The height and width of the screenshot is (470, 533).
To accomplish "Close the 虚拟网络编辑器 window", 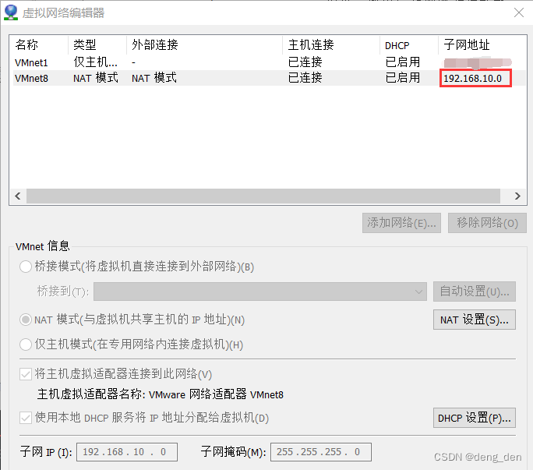I will [519, 12].
